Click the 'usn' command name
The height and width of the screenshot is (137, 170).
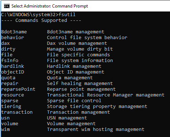pos(5,118)
